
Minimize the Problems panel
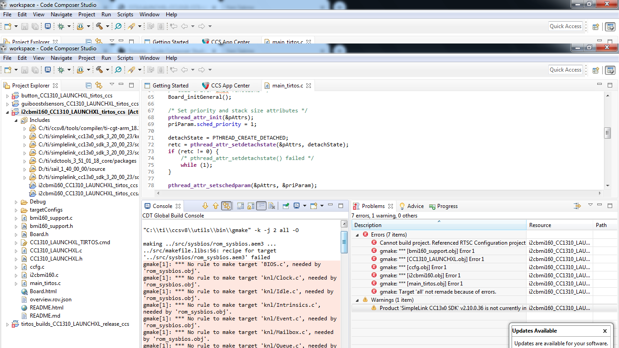coord(600,206)
